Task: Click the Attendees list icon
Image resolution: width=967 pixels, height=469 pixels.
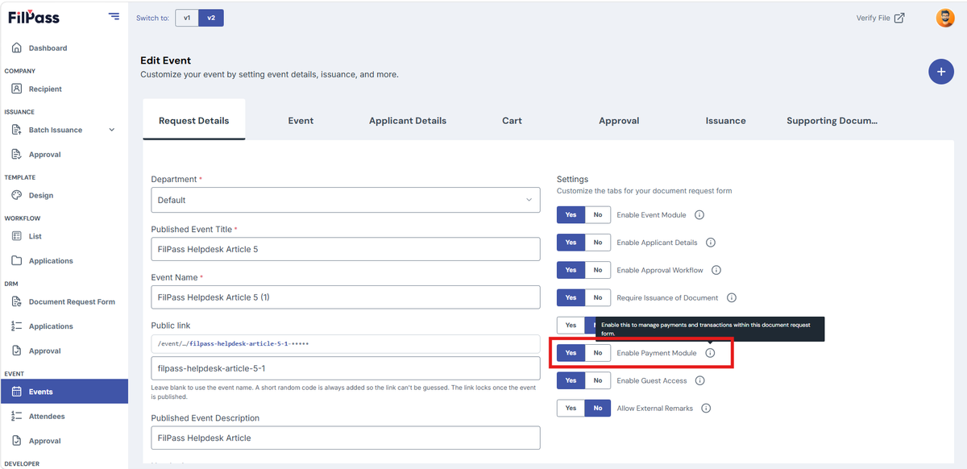Action: [16, 416]
